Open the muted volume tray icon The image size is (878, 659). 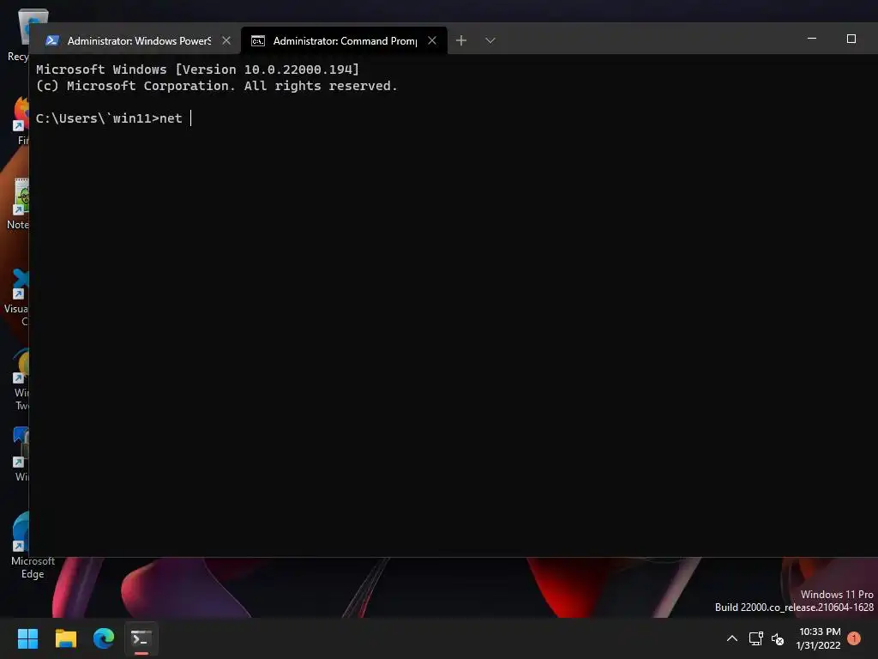(x=778, y=638)
